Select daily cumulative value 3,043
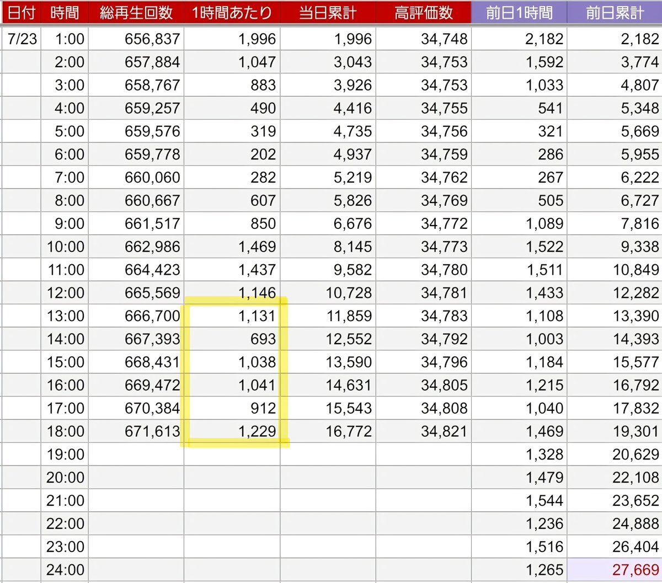662x583 pixels. click(x=328, y=62)
